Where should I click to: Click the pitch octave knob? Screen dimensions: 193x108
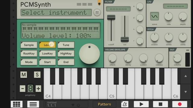(154, 37)
